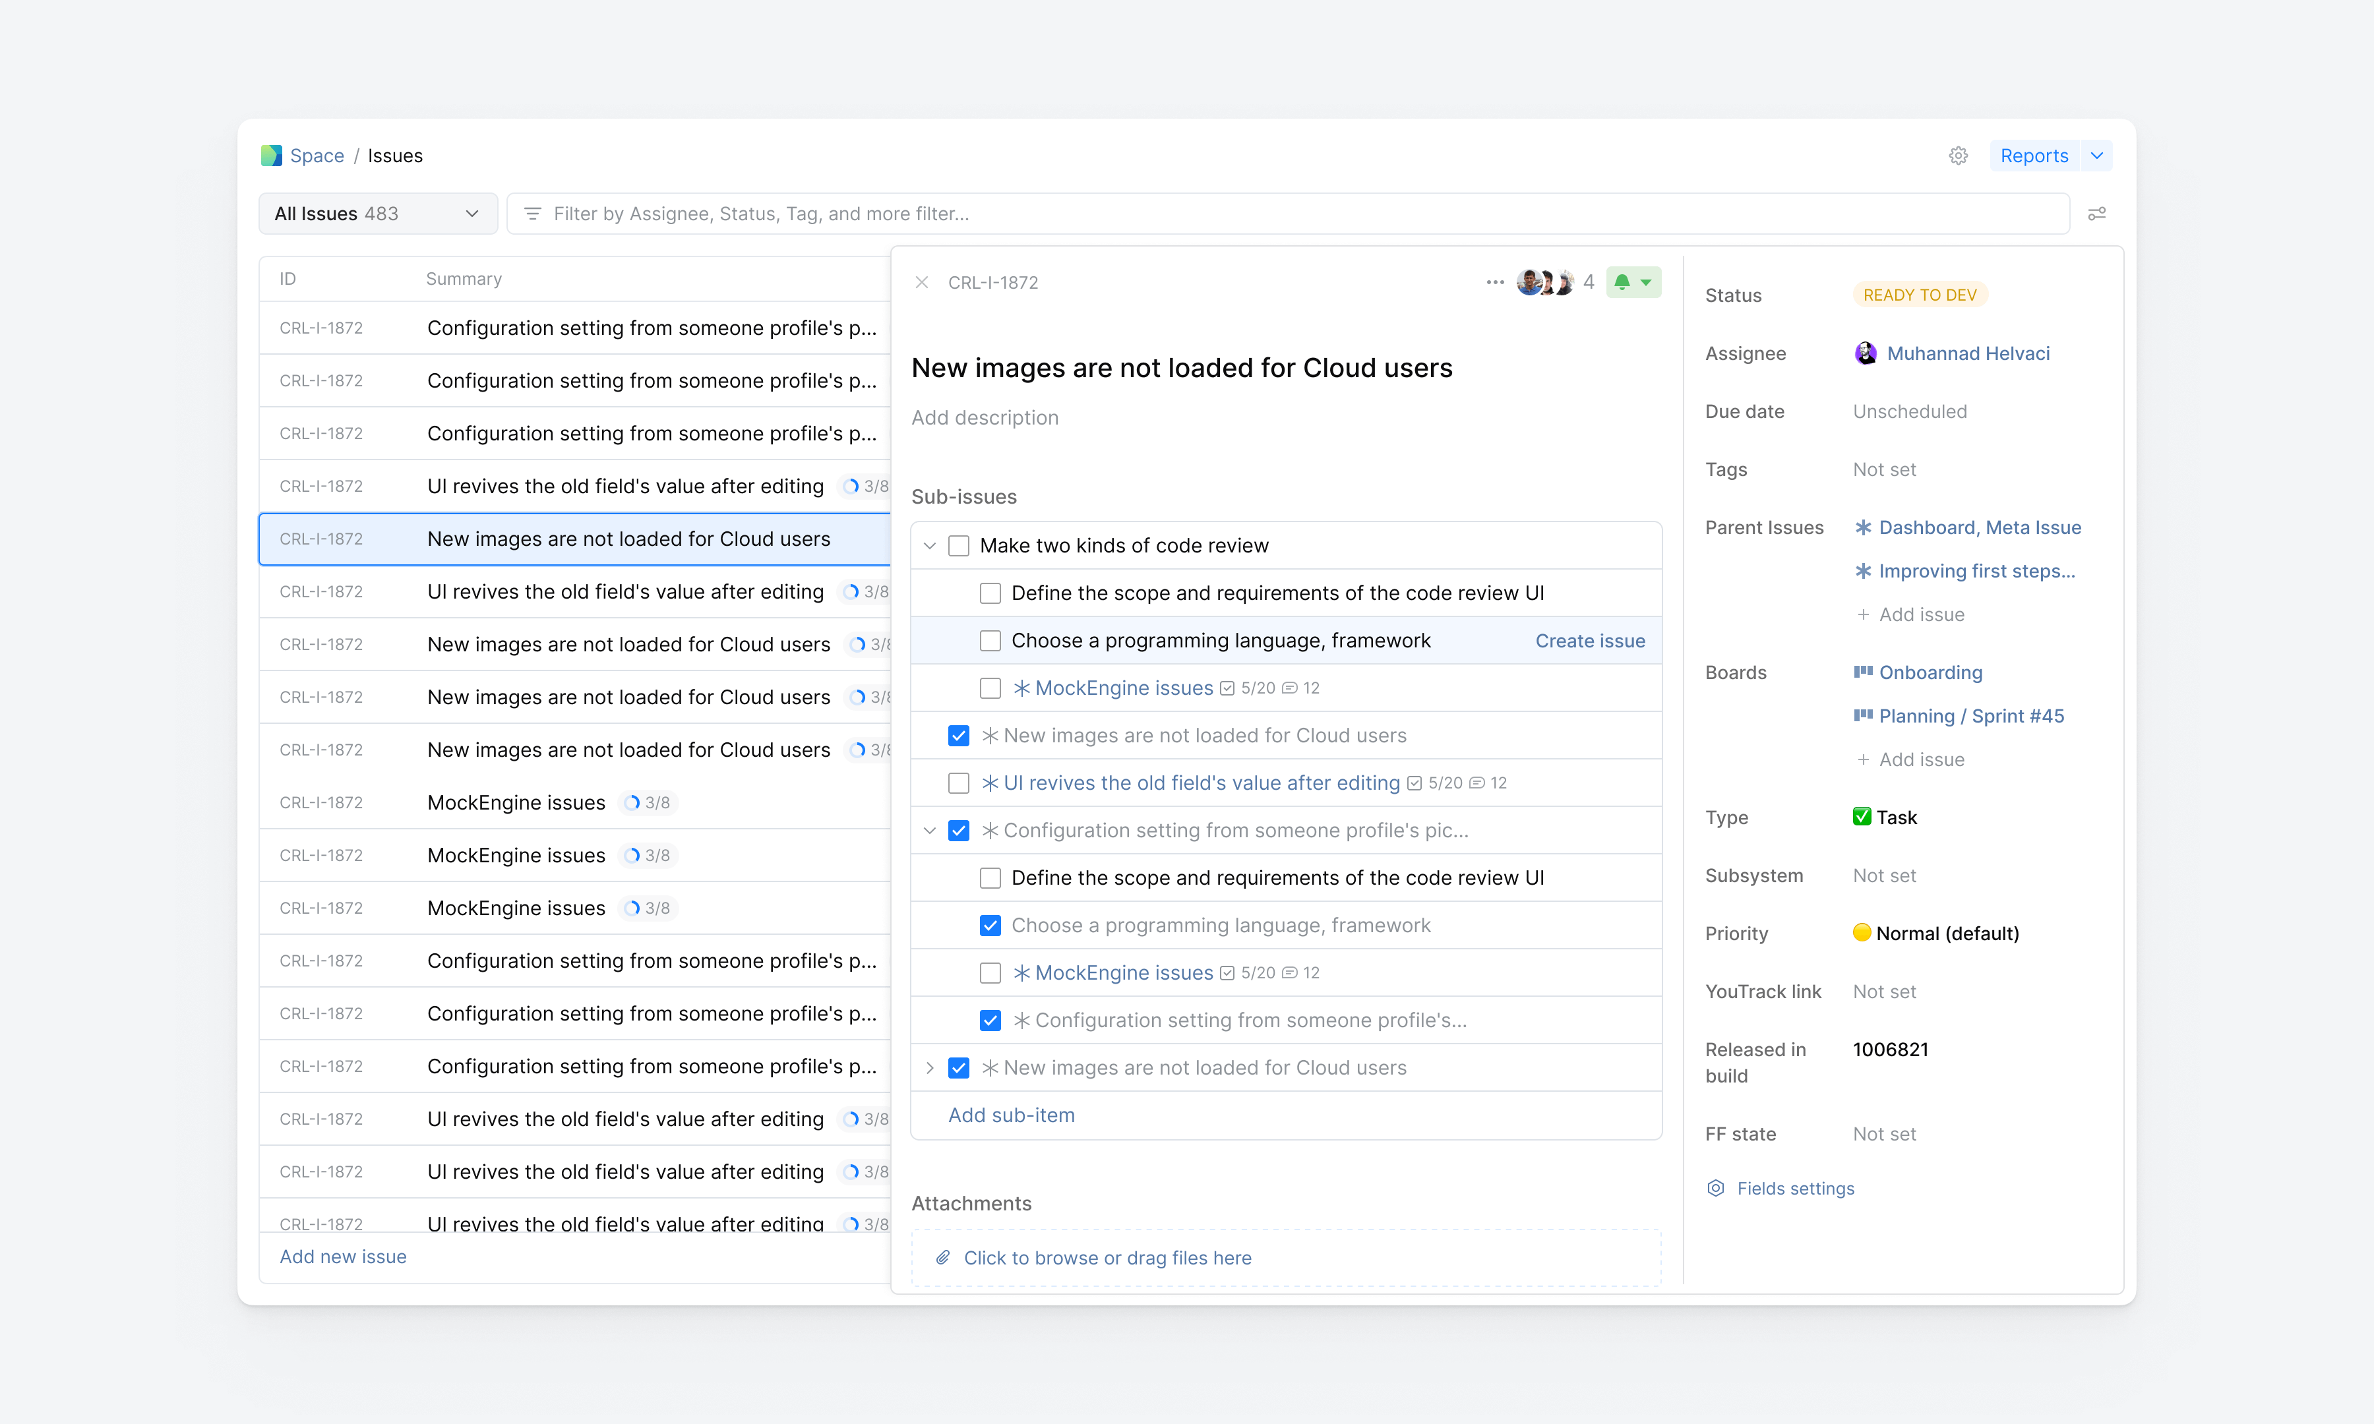Open the view options slider icon

[x=2096, y=213]
